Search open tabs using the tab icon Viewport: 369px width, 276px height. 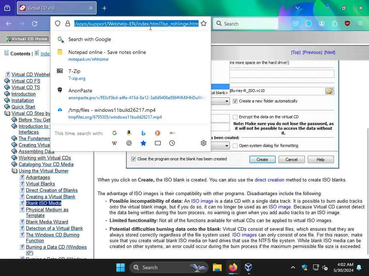(x=158, y=143)
